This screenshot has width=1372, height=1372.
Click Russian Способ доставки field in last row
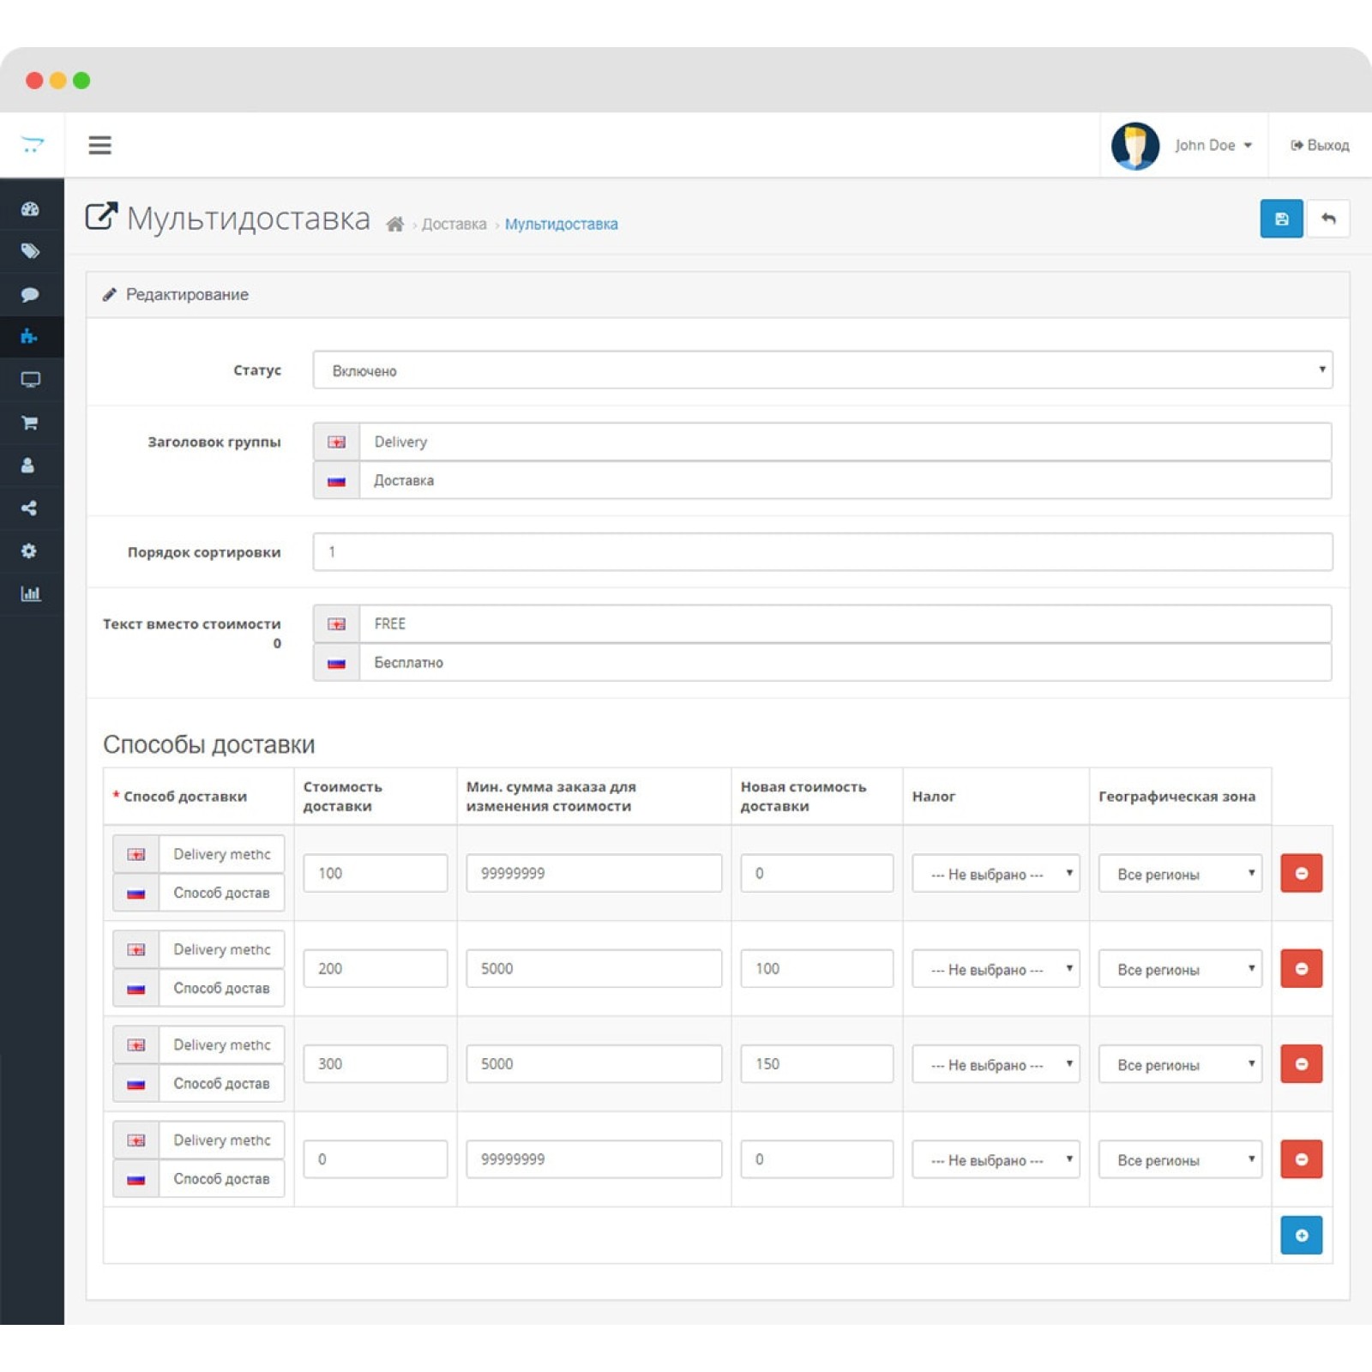221,1178
